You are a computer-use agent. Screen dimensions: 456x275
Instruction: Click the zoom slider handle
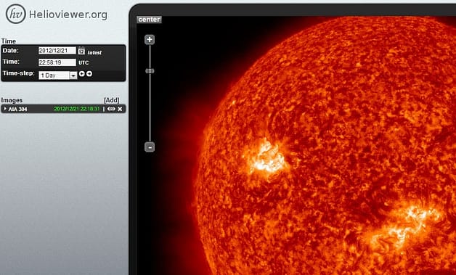(150, 71)
